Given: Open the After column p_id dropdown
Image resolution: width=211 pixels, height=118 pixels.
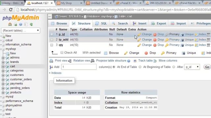Looking at the screenshot, I should point(192,67).
